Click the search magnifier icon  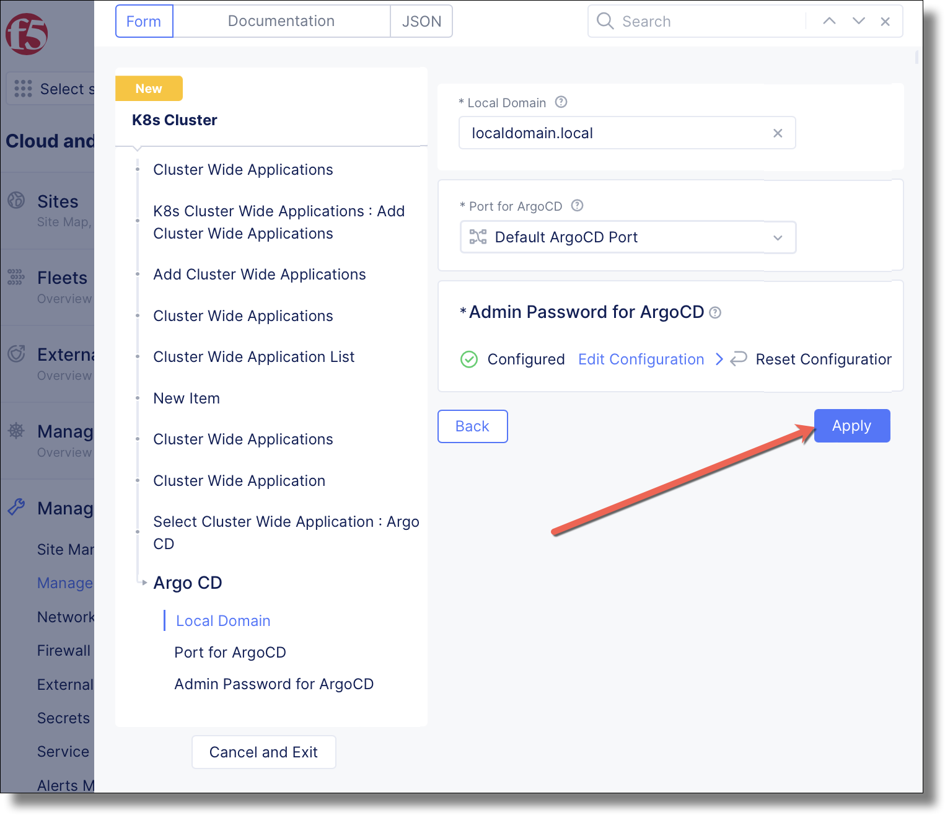(x=605, y=21)
